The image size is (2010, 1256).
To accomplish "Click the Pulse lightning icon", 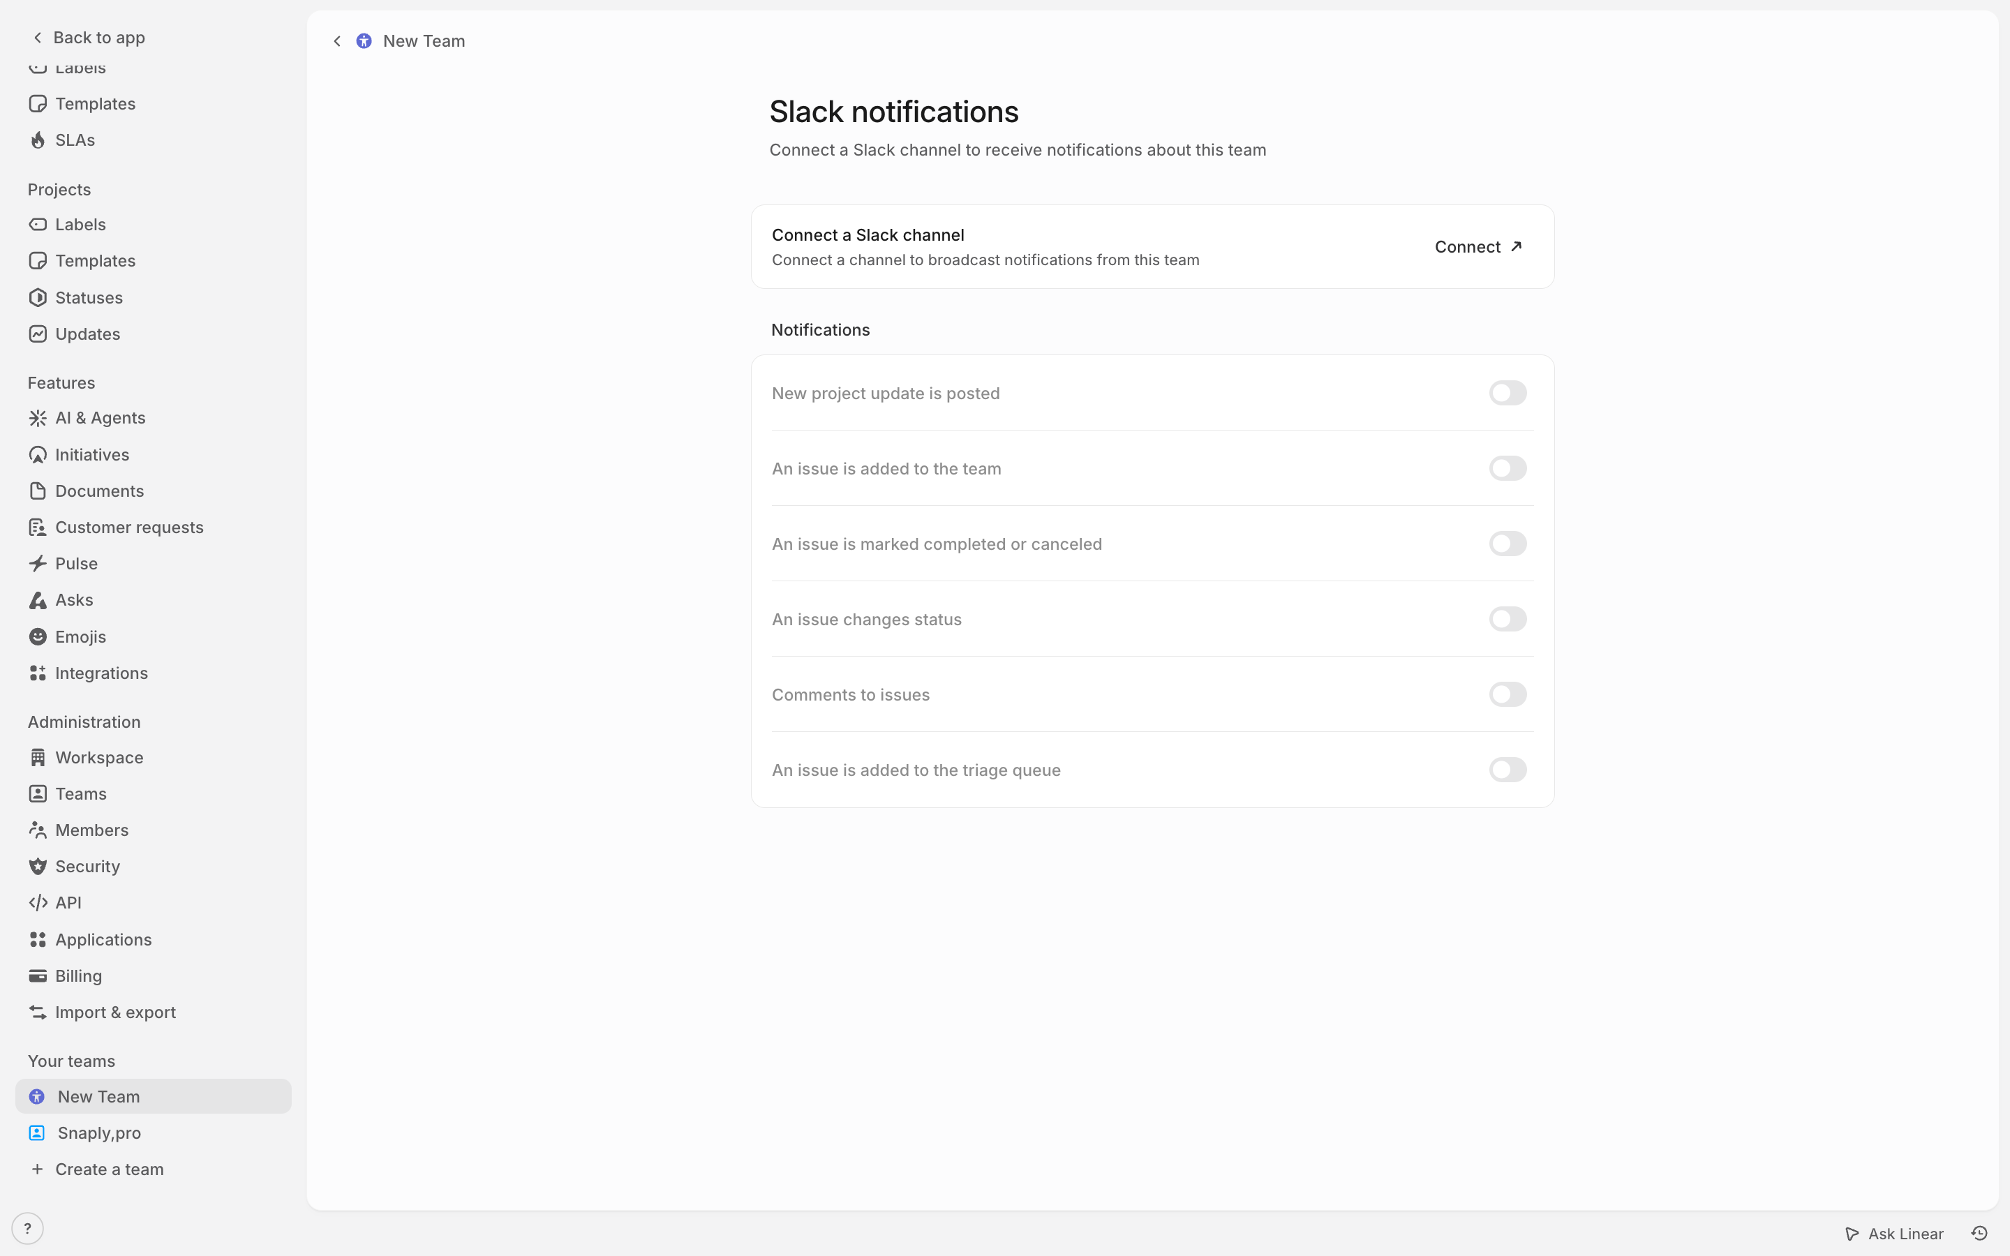I will (x=38, y=564).
